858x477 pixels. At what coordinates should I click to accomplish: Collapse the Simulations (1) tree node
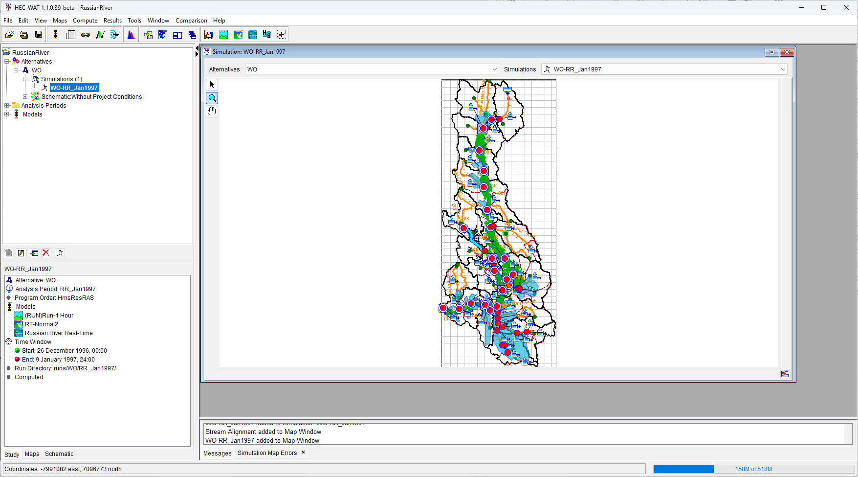pyautogui.click(x=25, y=79)
